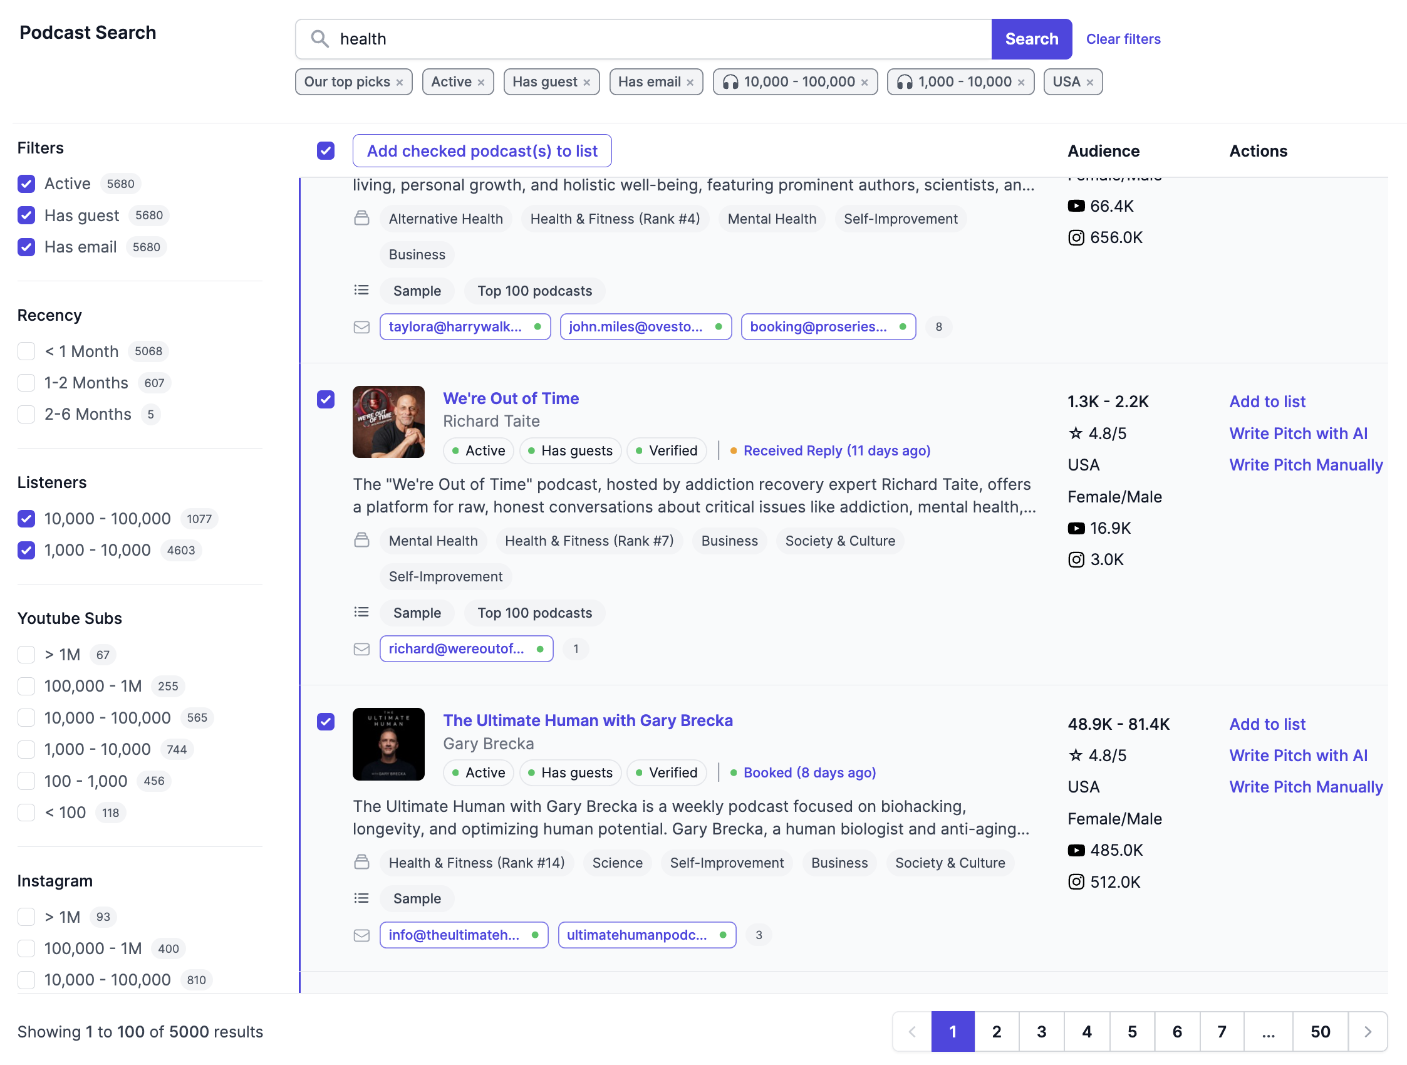Viewport: 1407px width, 1065px height.
Task: Click category icon beside Mental Health first tag
Action: point(361,540)
